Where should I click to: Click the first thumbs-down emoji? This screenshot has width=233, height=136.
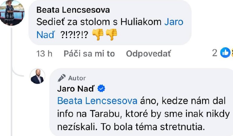click(98, 34)
